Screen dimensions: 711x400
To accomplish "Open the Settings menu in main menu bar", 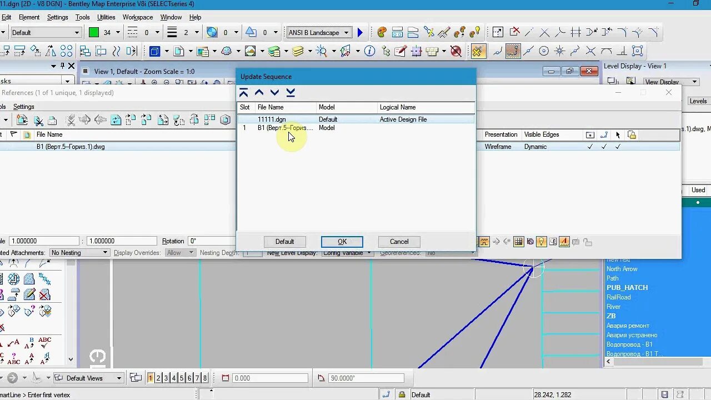I will click(57, 17).
